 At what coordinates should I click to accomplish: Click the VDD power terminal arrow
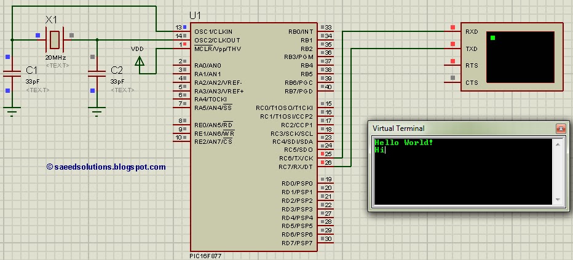point(139,61)
